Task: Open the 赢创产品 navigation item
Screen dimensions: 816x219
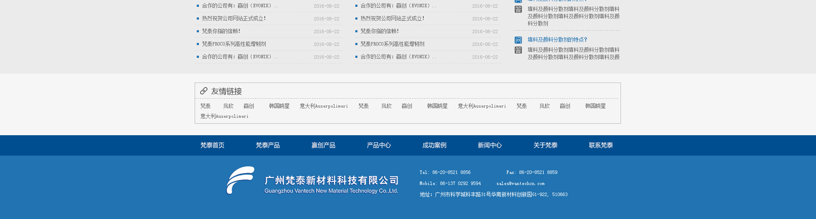Action: point(323,145)
